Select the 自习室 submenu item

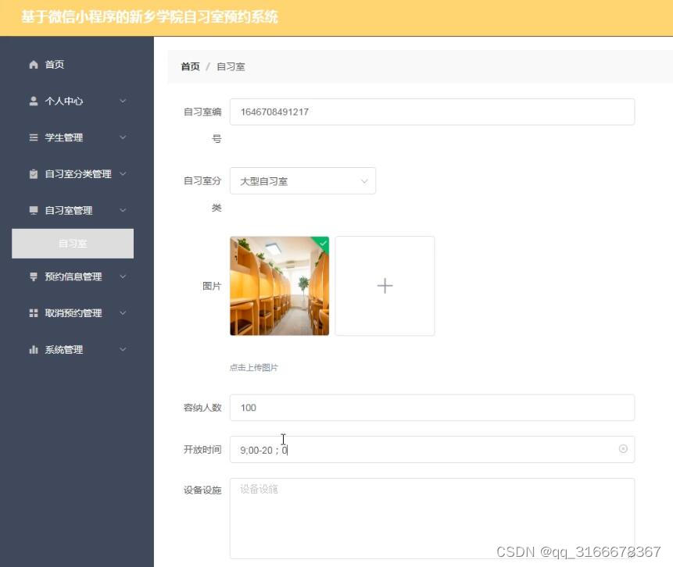coord(73,243)
